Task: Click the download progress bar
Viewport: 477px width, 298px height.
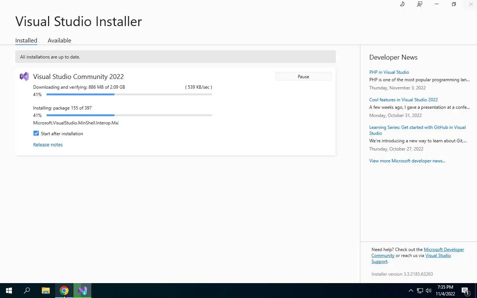Action: click(x=129, y=95)
